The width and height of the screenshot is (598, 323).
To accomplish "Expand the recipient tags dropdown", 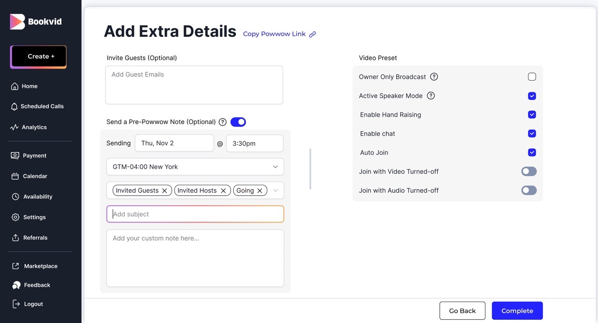I will pos(275,190).
